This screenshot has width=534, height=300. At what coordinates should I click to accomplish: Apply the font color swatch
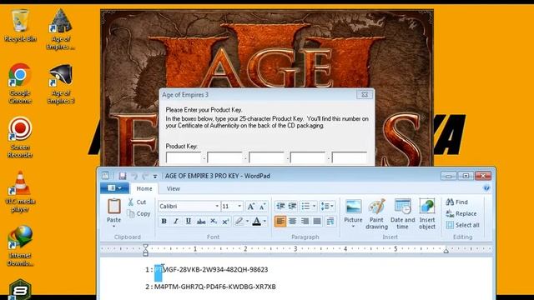(x=257, y=222)
